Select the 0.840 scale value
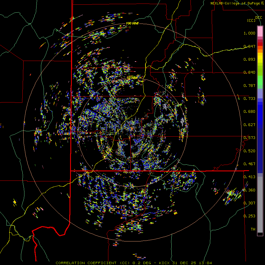The image size is (265, 265). 249,72
